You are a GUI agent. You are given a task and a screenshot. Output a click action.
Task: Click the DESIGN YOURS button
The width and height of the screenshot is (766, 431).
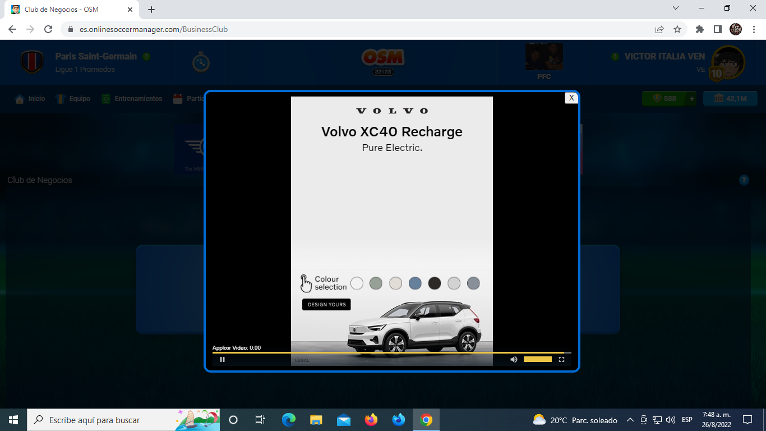326,305
